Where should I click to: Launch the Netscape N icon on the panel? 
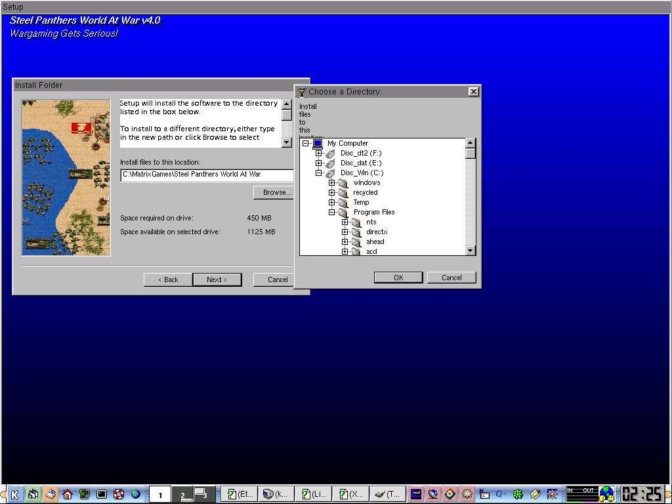[484, 495]
